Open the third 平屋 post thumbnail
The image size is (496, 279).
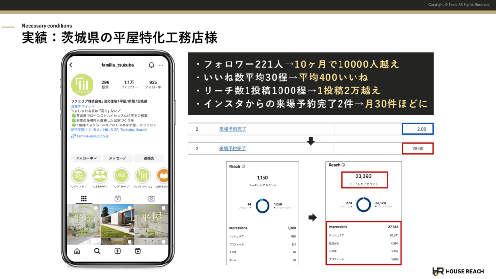(x=151, y=221)
